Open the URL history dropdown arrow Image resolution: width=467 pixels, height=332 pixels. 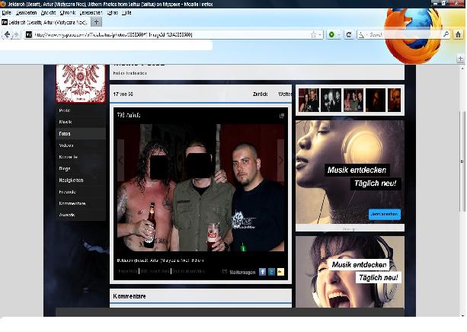[320, 35]
